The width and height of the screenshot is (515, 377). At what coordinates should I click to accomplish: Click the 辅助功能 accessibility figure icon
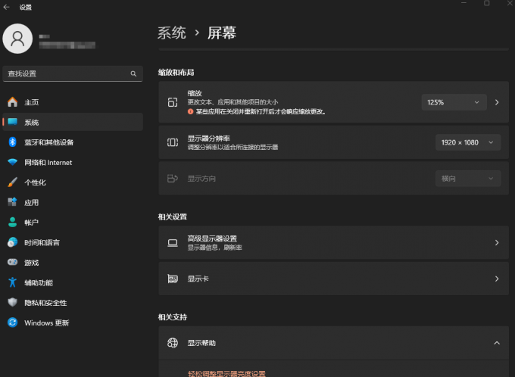click(12, 282)
